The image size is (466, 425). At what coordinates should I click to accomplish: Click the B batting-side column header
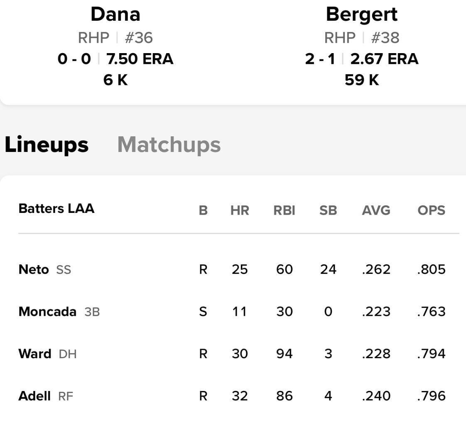203,210
